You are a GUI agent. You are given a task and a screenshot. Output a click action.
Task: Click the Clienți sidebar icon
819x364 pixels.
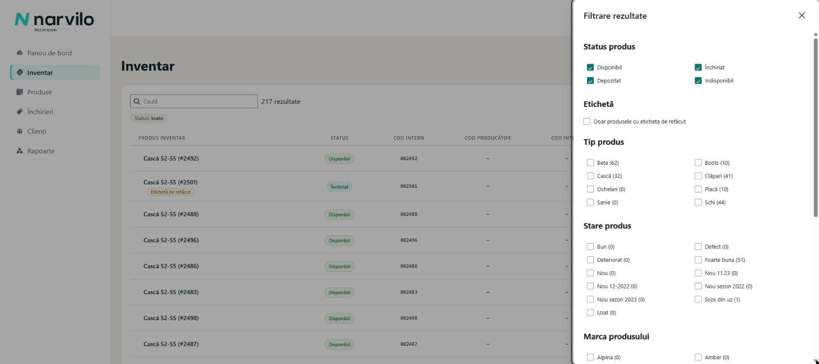click(x=19, y=131)
